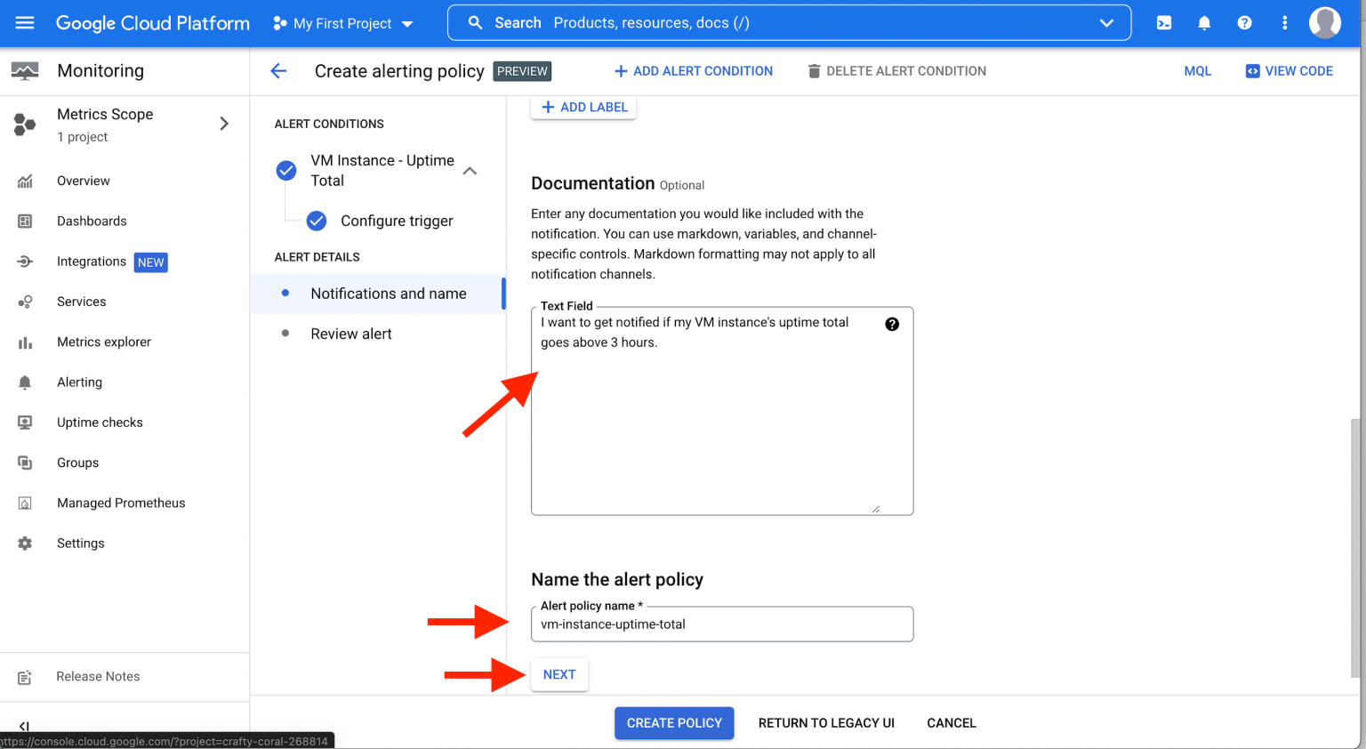
Task: Click CREATE POLICY button
Action: point(674,723)
